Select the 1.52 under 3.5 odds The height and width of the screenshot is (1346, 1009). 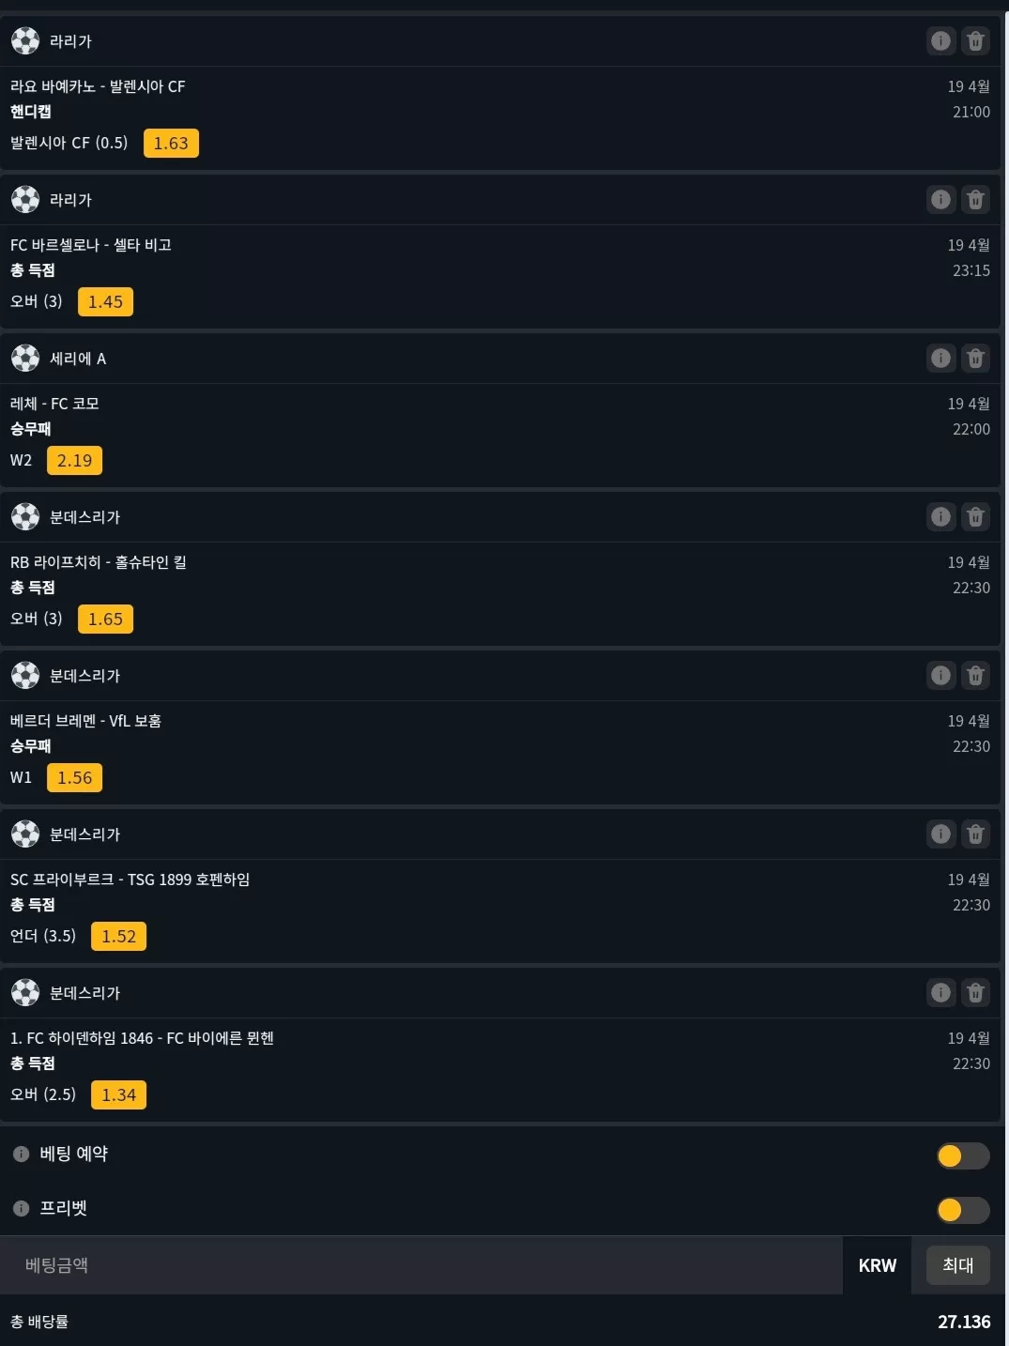coord(118,937)
